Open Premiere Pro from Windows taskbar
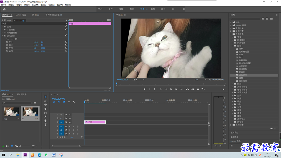281x158 pixels. click(25, 155)
